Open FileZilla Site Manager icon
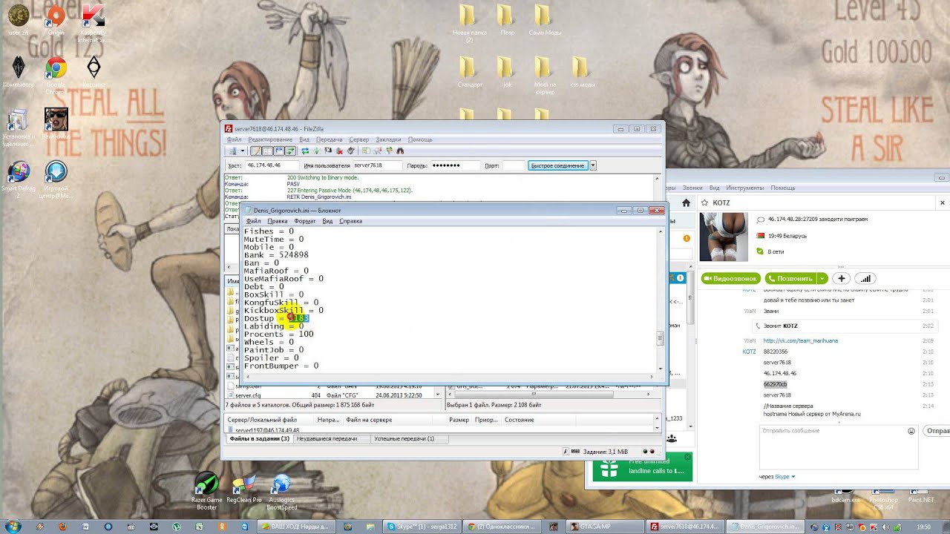Image resolution: width=950 pixels, height=534 pixels. tap(233, 151)
